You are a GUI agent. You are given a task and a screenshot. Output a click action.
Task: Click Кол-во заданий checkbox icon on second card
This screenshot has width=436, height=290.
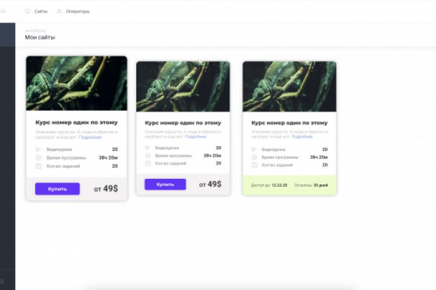coord(148,164)
